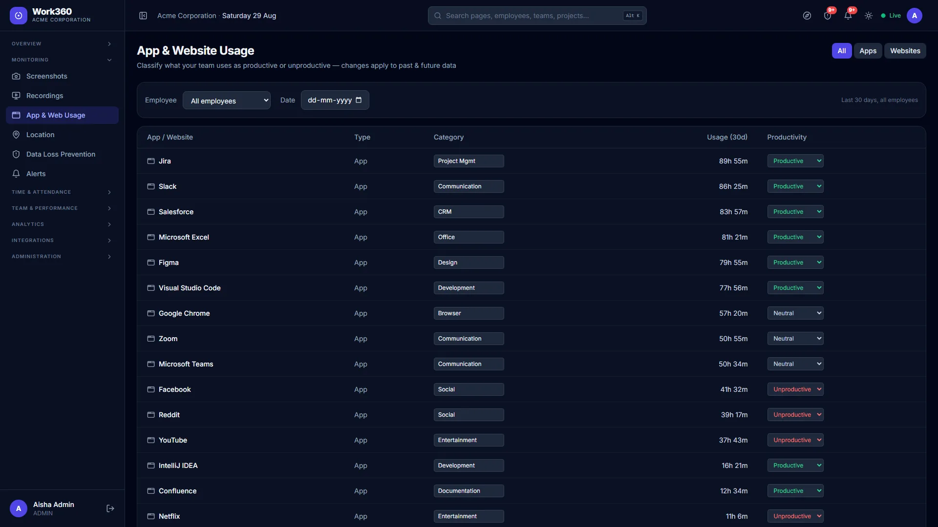This screenshot has height=527, width=938.
Task: Expand the Analytics sidebar section
Action: [x=62, y=224]
